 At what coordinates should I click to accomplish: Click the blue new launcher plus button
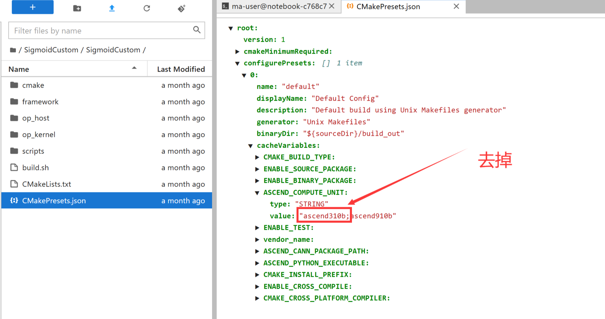coord(32,7)
